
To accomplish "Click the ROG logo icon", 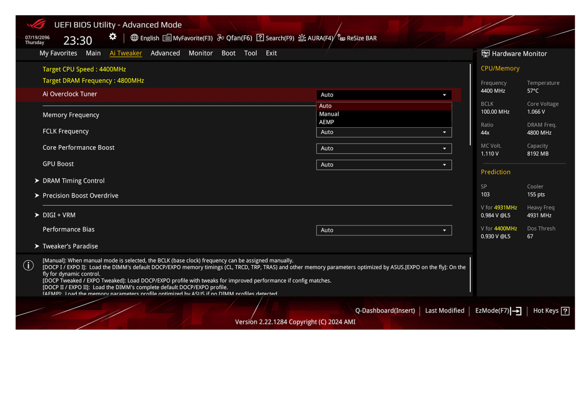I will coord(36,24).
